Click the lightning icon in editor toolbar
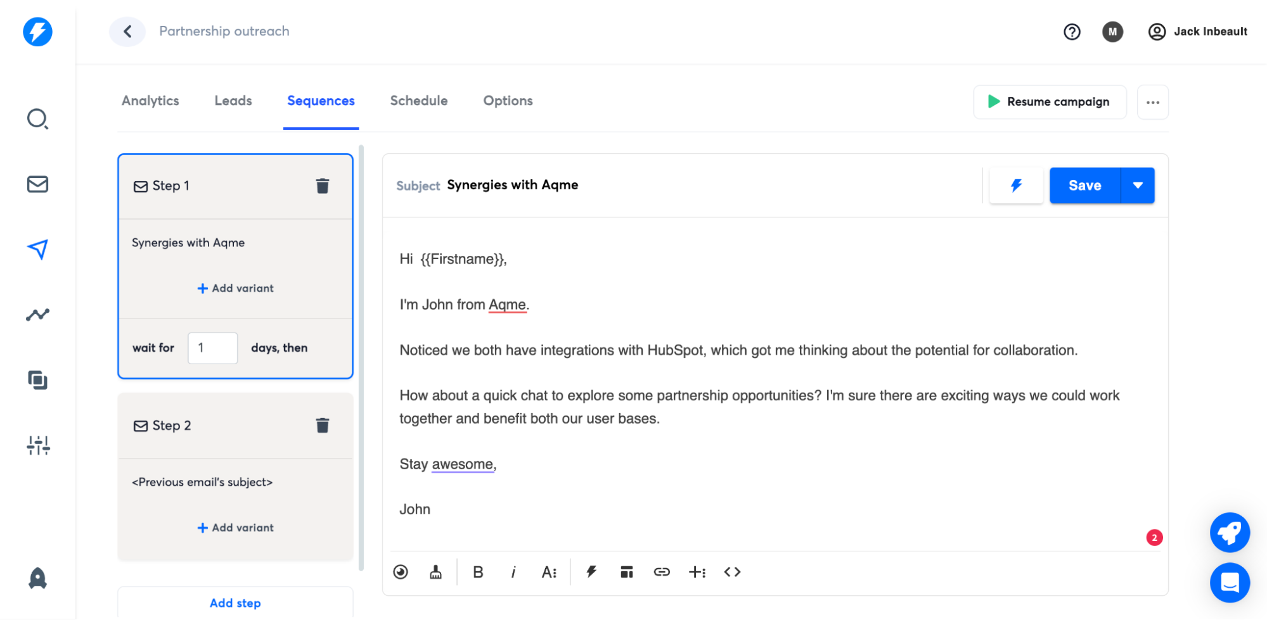This screenshot has width=1267, height=620. pyautogui.click(x=591, y=572)
